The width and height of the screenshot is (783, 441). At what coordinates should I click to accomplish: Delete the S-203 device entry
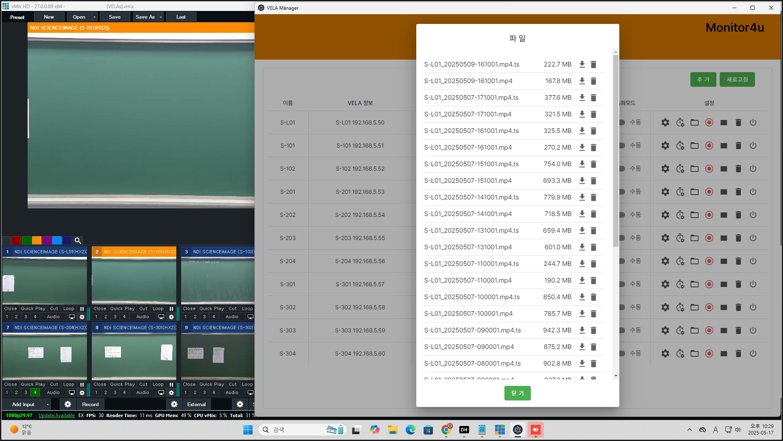(738, 238)
